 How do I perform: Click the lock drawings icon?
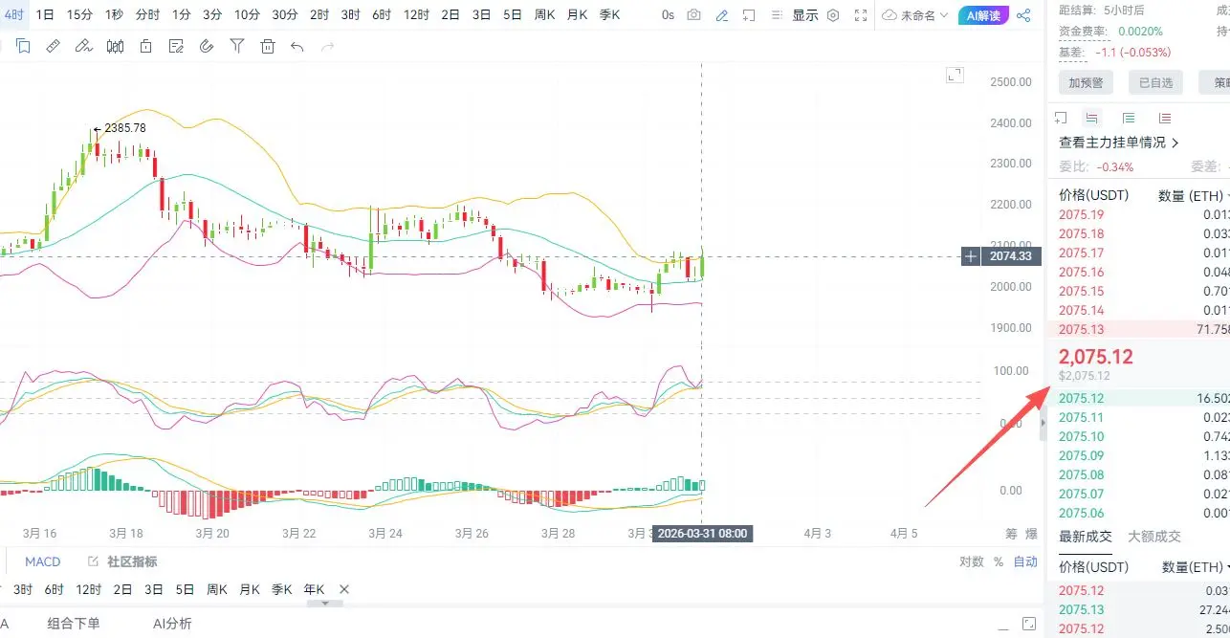coord(145,46)
